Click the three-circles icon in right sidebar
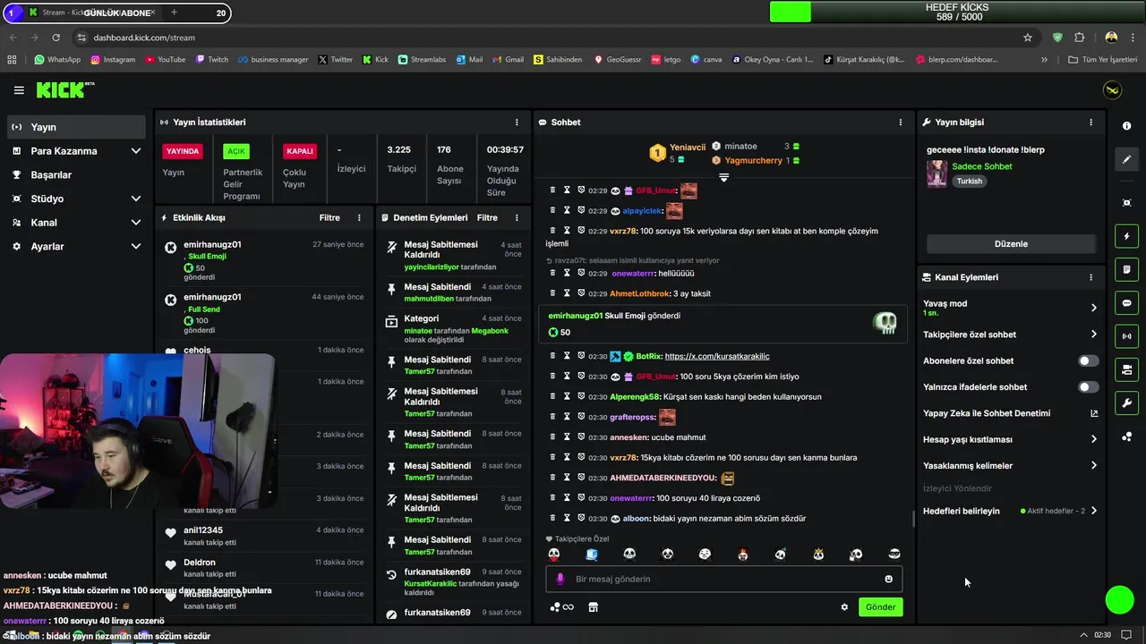This screenshot has height=644, width=1146. coord(1126,436)
